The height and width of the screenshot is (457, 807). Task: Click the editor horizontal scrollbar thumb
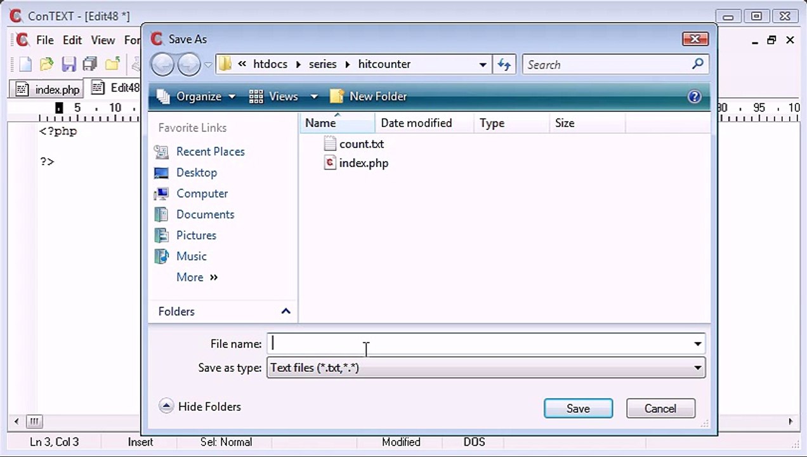[34, 421]
